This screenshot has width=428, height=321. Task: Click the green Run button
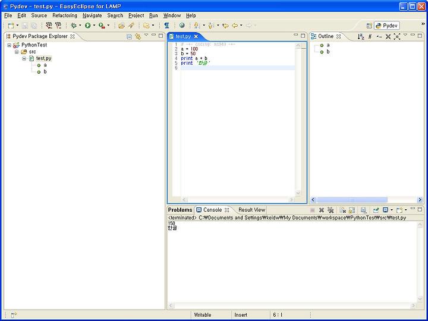87,26
